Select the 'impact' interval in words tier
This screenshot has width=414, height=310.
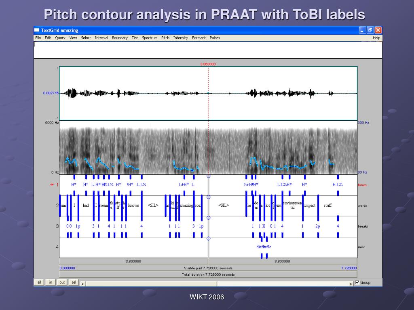pyautogui.click(x=310, y=205)
